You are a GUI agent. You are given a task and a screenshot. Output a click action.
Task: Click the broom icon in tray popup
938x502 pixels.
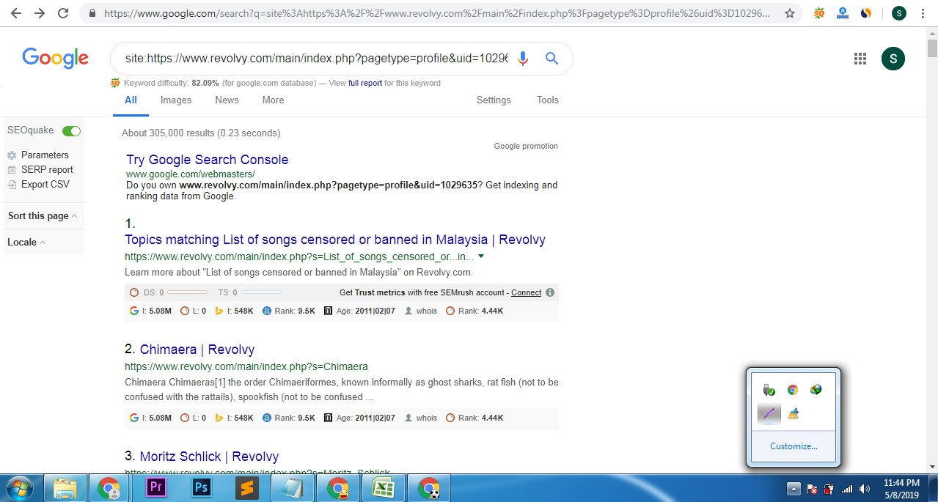point(792,414)
